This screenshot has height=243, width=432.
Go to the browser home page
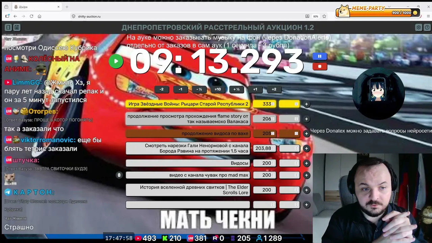click(39, 16)
